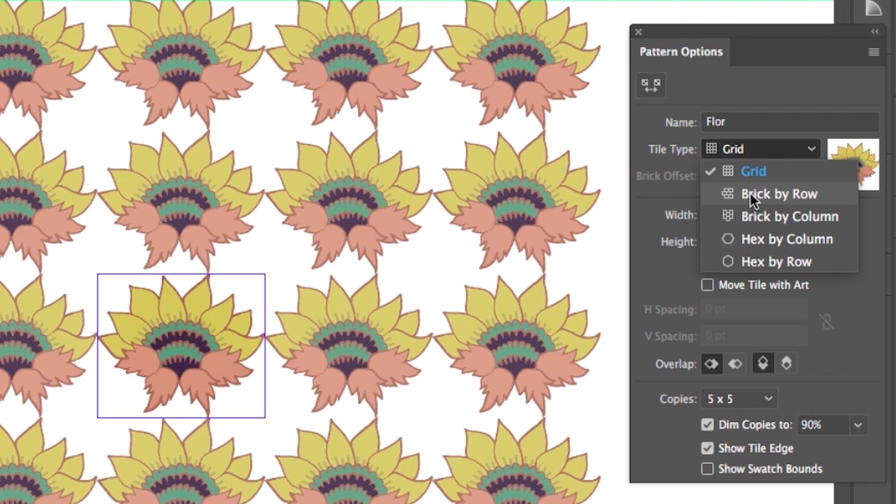896x504 pixels.
Task: Open the Copies 5 x 5 dropdown
Action: [739, 399]
